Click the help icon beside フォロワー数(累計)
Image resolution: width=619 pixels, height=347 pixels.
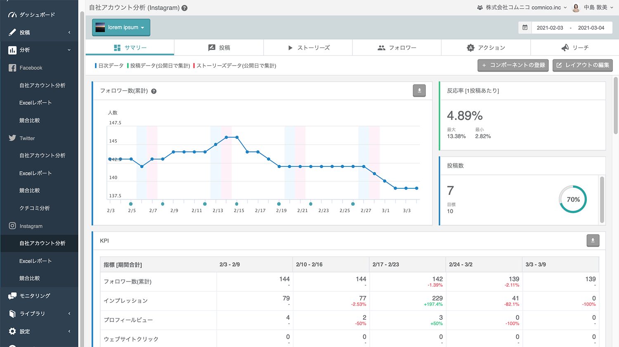(x=154, y=91)
